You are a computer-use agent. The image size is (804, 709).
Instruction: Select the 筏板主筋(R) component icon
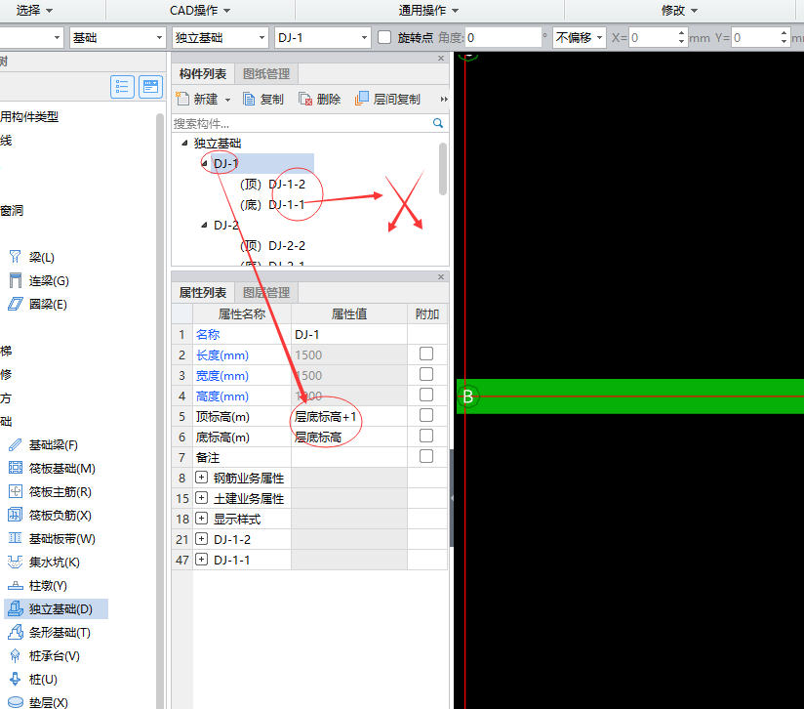pyautogui.click(x=16, y=491)
